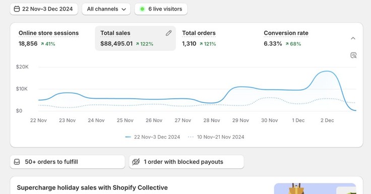The image size is (371, 194).
Task: Click the green arrow next to 41% sessions
Action: [42, 44]
